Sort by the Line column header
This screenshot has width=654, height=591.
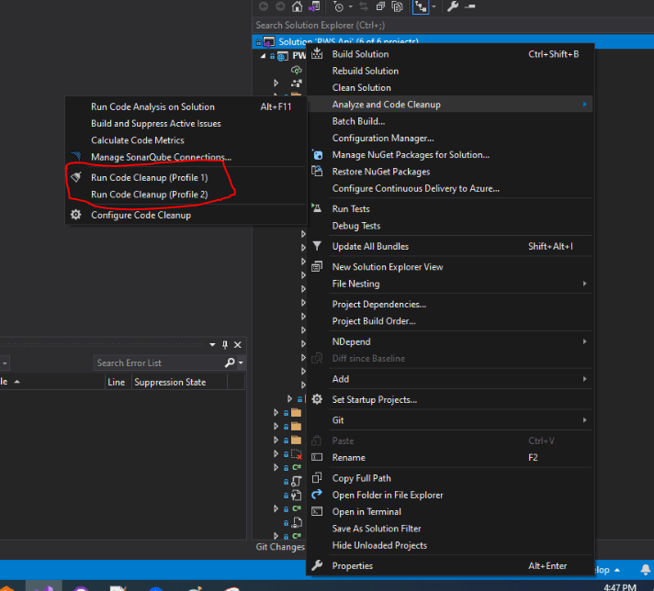point(118,382)
